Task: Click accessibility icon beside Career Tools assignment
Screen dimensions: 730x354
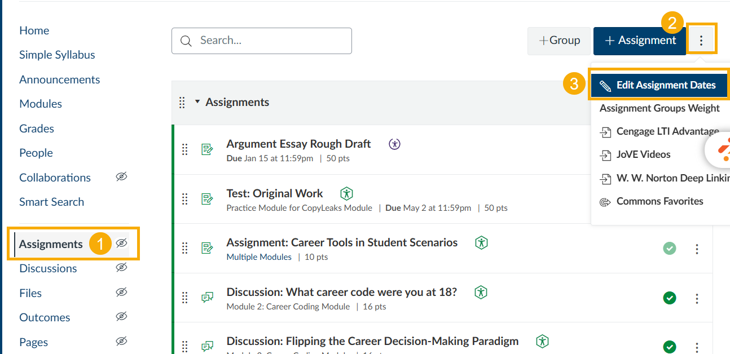Action: 481,242
